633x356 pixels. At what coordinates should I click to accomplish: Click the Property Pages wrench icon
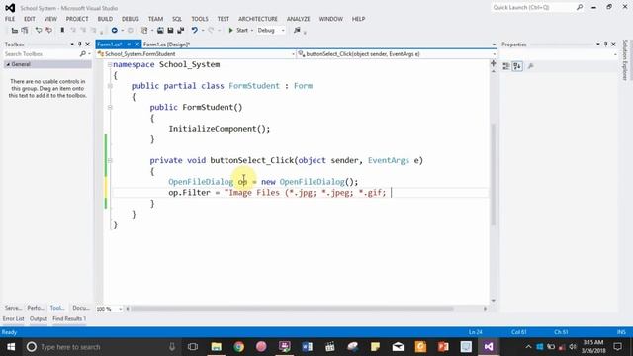pyautogui.click(x=531, y=66)
